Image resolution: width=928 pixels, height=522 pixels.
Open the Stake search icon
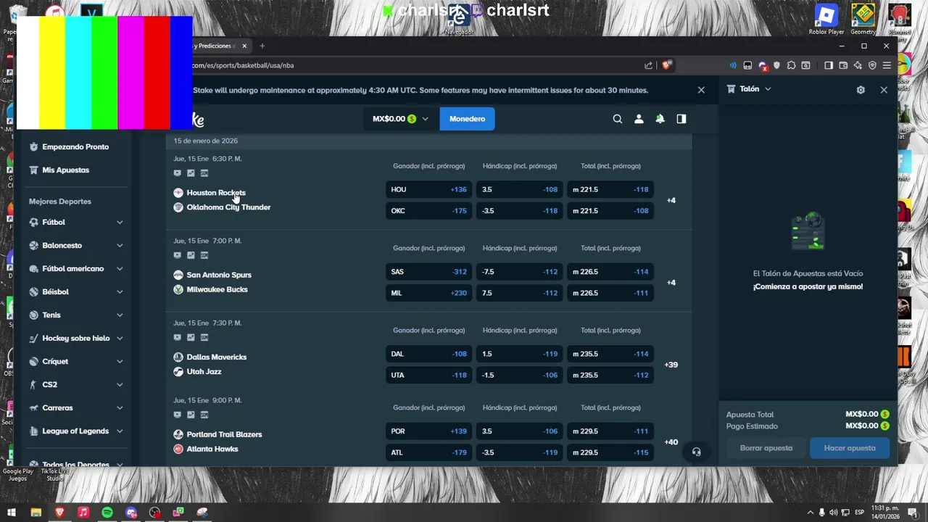click(x=618, y=119)
